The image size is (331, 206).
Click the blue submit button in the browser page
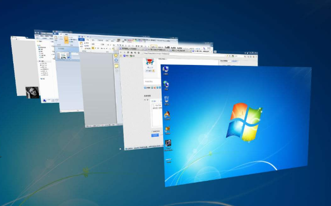[155, 135]
